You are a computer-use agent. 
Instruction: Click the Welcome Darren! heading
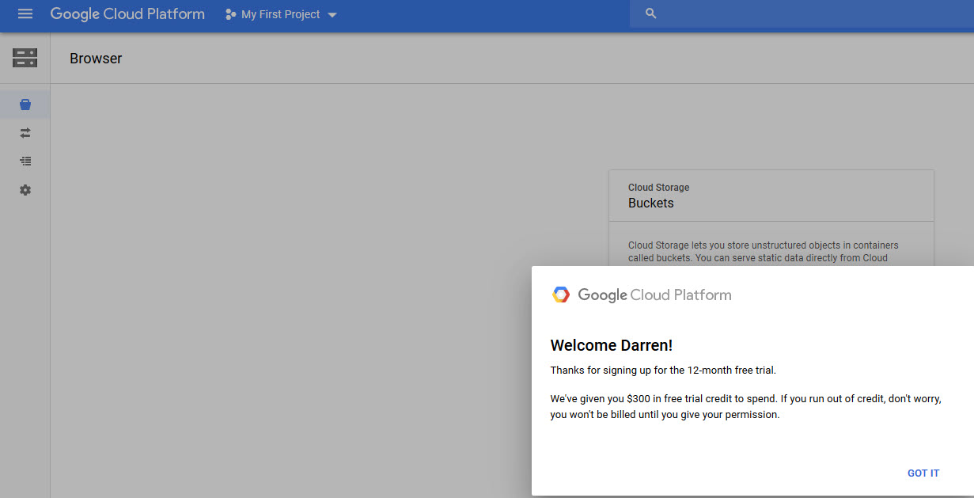pos(612,345)
